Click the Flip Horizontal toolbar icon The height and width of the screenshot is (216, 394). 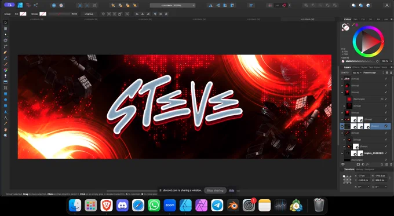coord(210,5)
